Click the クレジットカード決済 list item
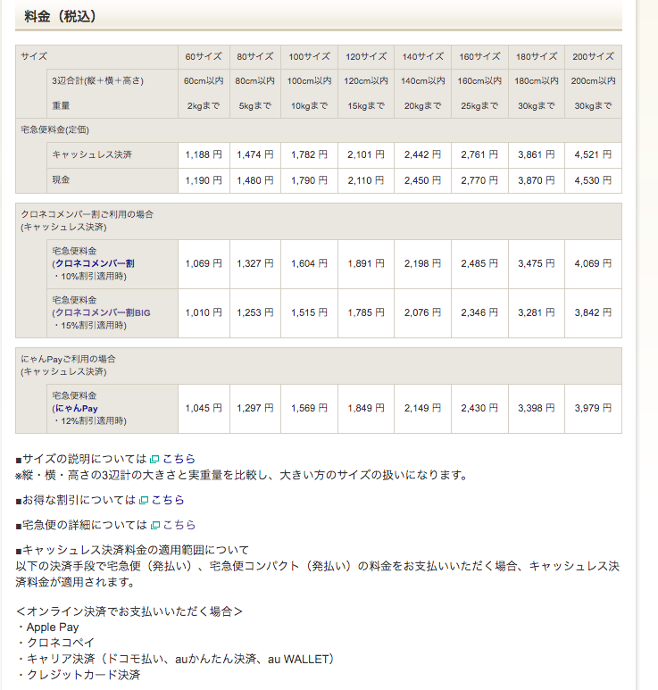The image size is (658, 690). [84, 675]
